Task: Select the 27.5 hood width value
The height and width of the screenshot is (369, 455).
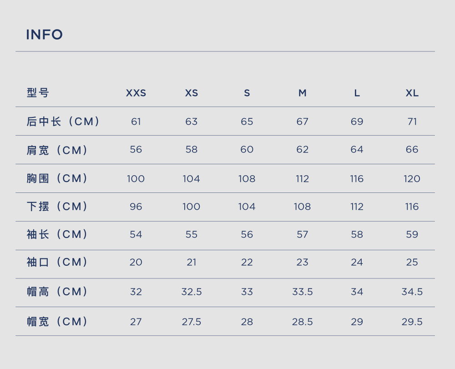Action: pos(192,322)
